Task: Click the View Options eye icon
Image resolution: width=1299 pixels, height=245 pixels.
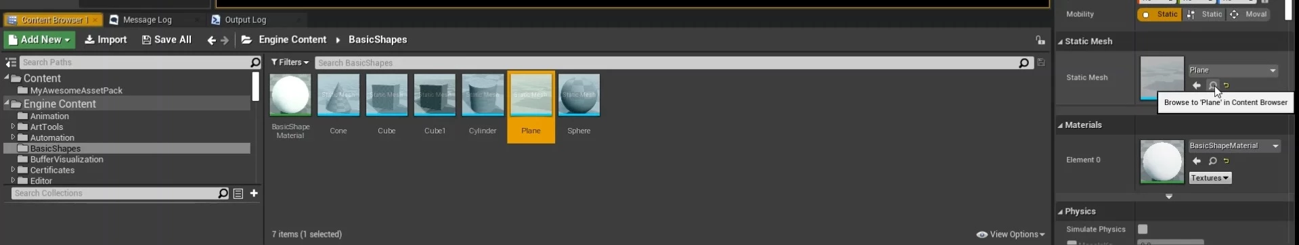Action: (982, 235)
